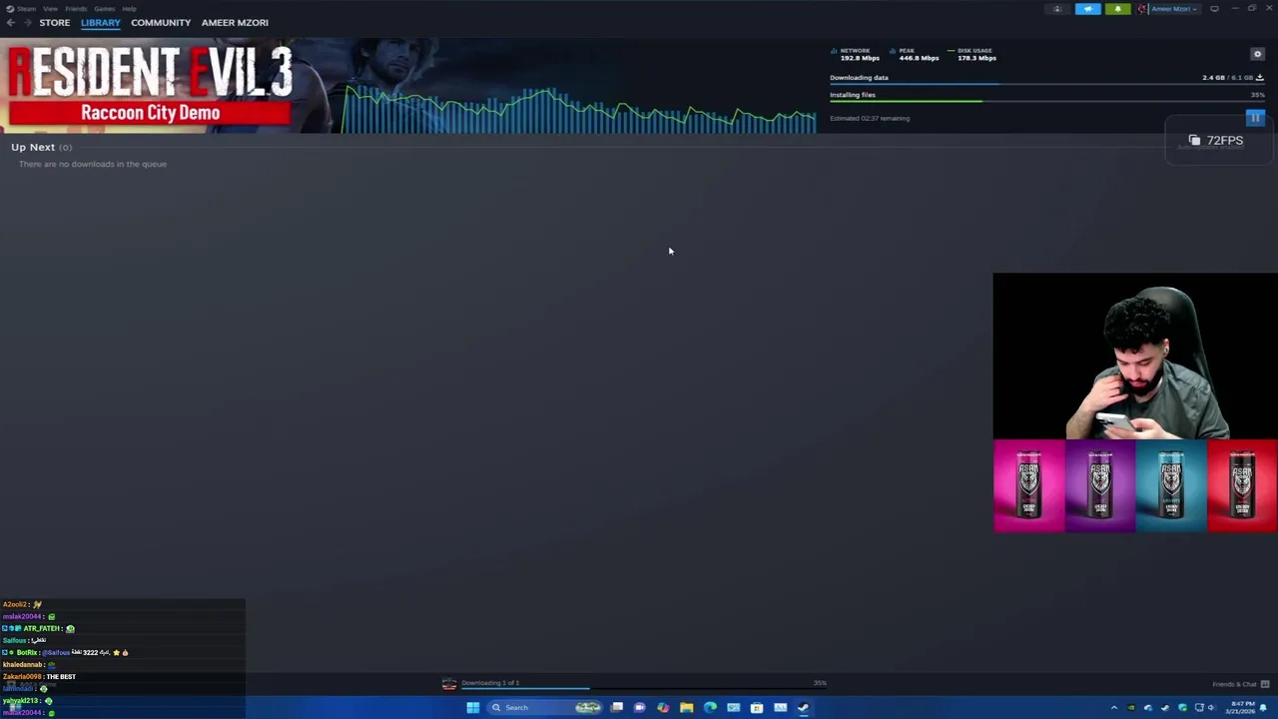Click the purple energy drink can image
Image resolution: width=1278 pixels, height=719 pixels.
point(1100,486)
